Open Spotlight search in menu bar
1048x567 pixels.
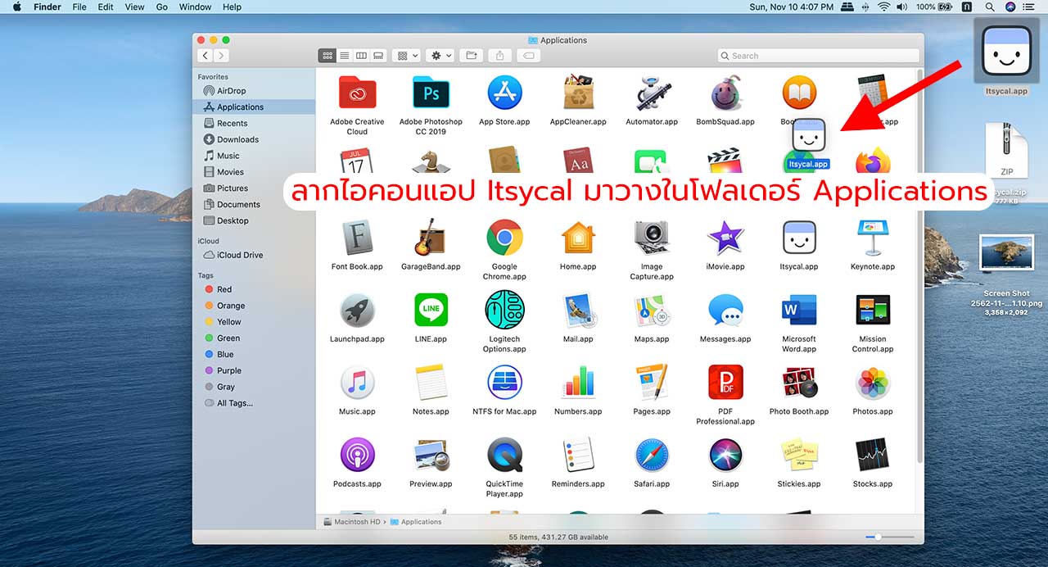pyautogui.click(x=988, y=7)
